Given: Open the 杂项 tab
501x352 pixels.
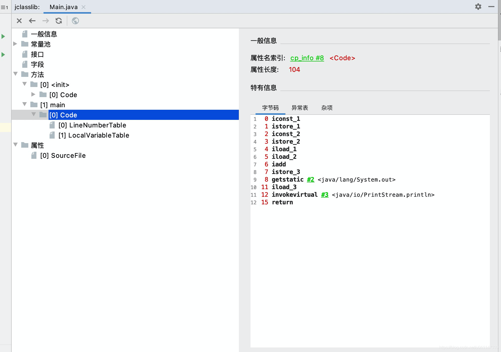Looking at the screenshot, I should coord(327,108).
